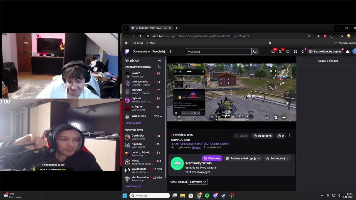Click the Udostępnij share button
This screenshot has width=356, height=200.
click(x=263, y=136)
